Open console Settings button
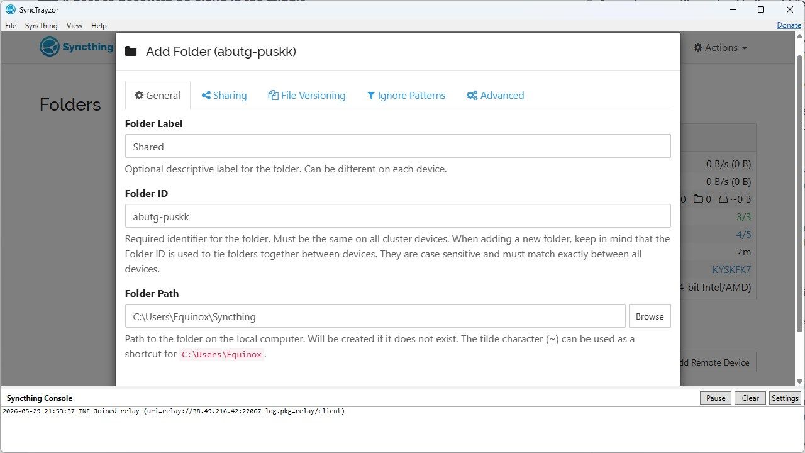Viewport: 805px width, 453px height. pyautogui.click(x=785, y=398)
